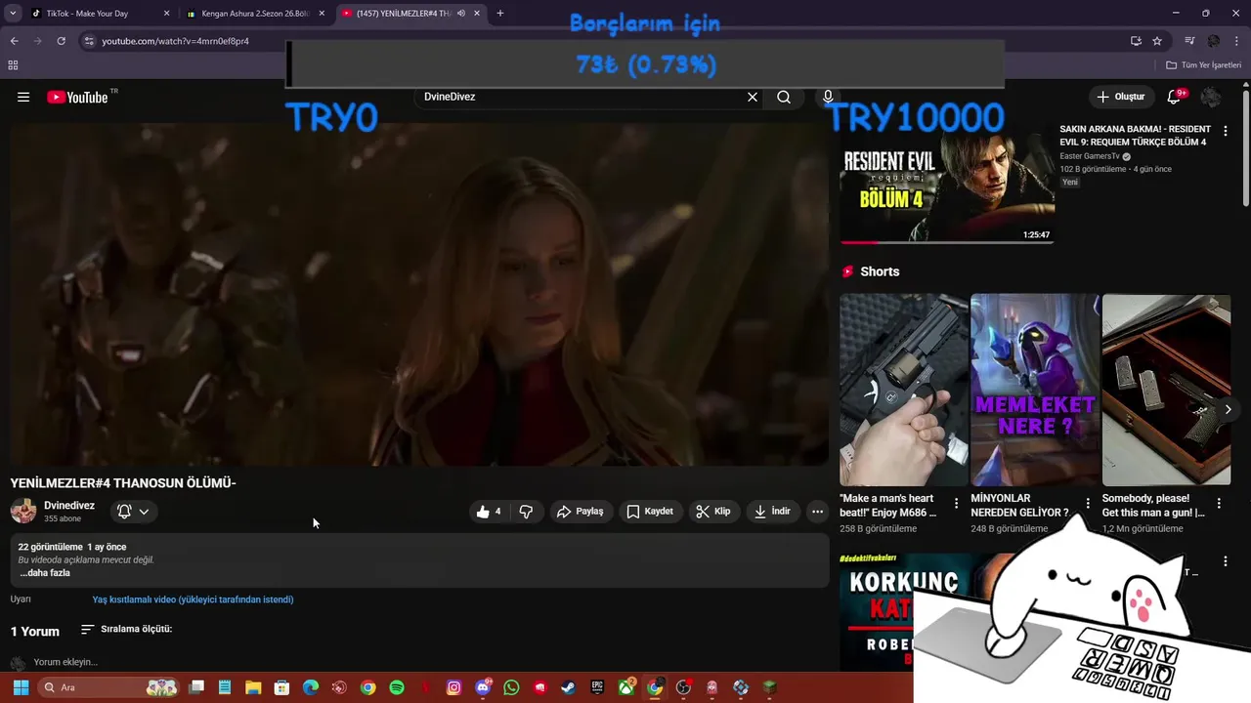1251x703 pixels.
Task: Launch Steam from the taskbar
Action: point(568,687)
